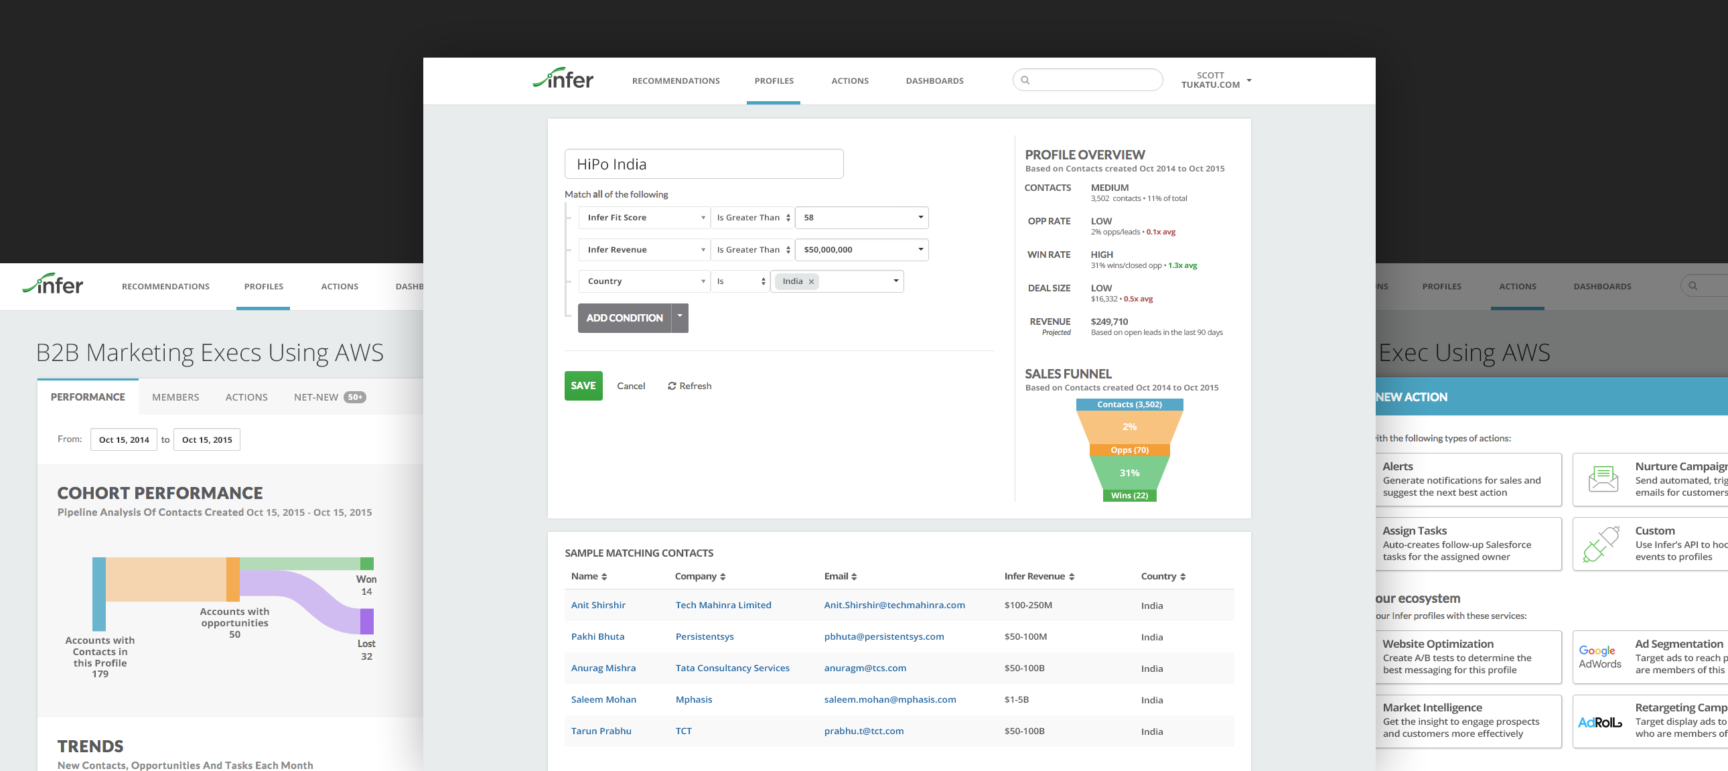
Task: Click the AdRoll logo
Action: 1599,722
